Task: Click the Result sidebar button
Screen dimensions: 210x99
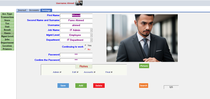Action: [7, 30]
